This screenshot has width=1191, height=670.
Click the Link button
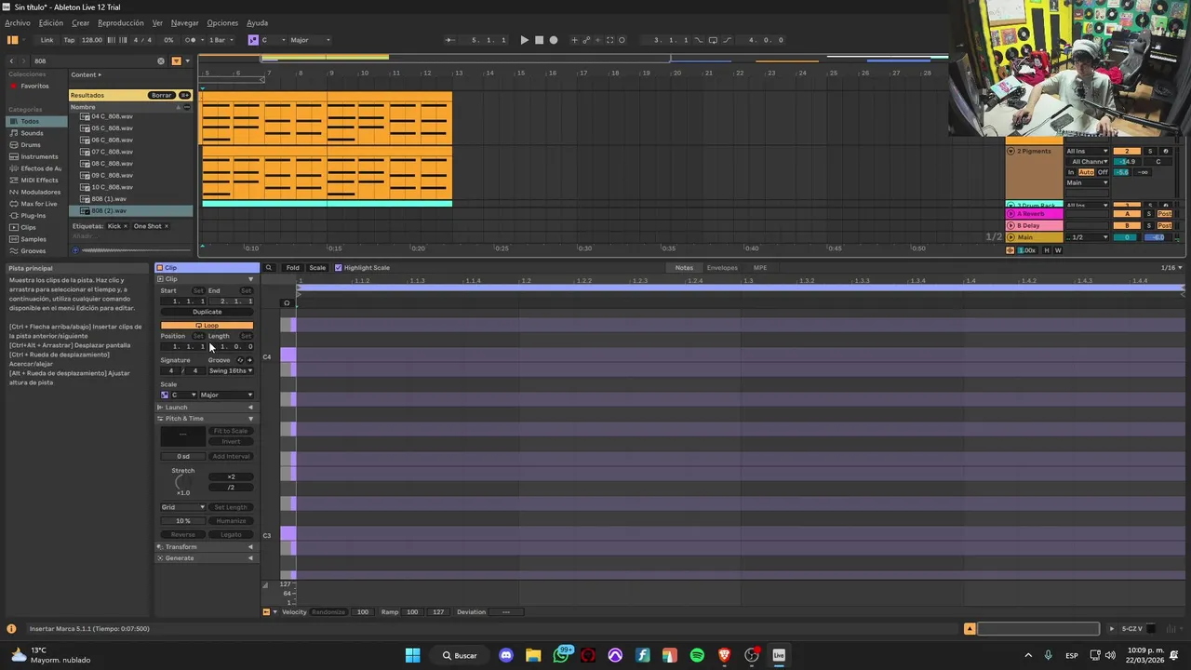47,40
